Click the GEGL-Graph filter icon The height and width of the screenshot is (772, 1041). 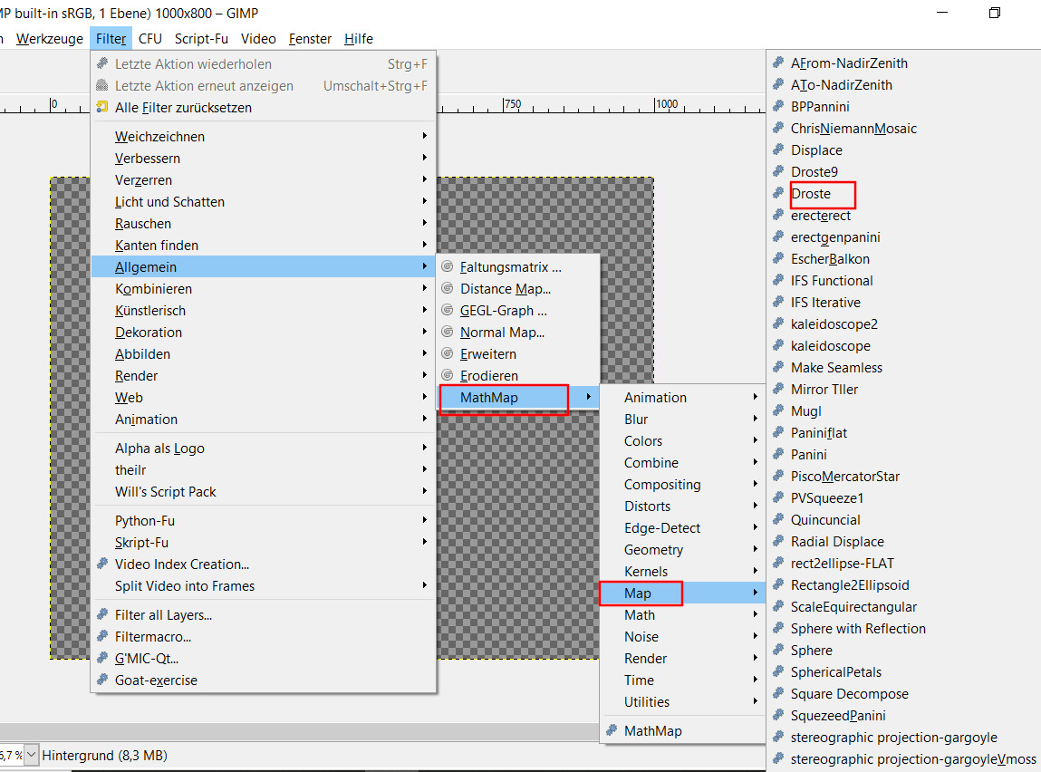[447, 311]
